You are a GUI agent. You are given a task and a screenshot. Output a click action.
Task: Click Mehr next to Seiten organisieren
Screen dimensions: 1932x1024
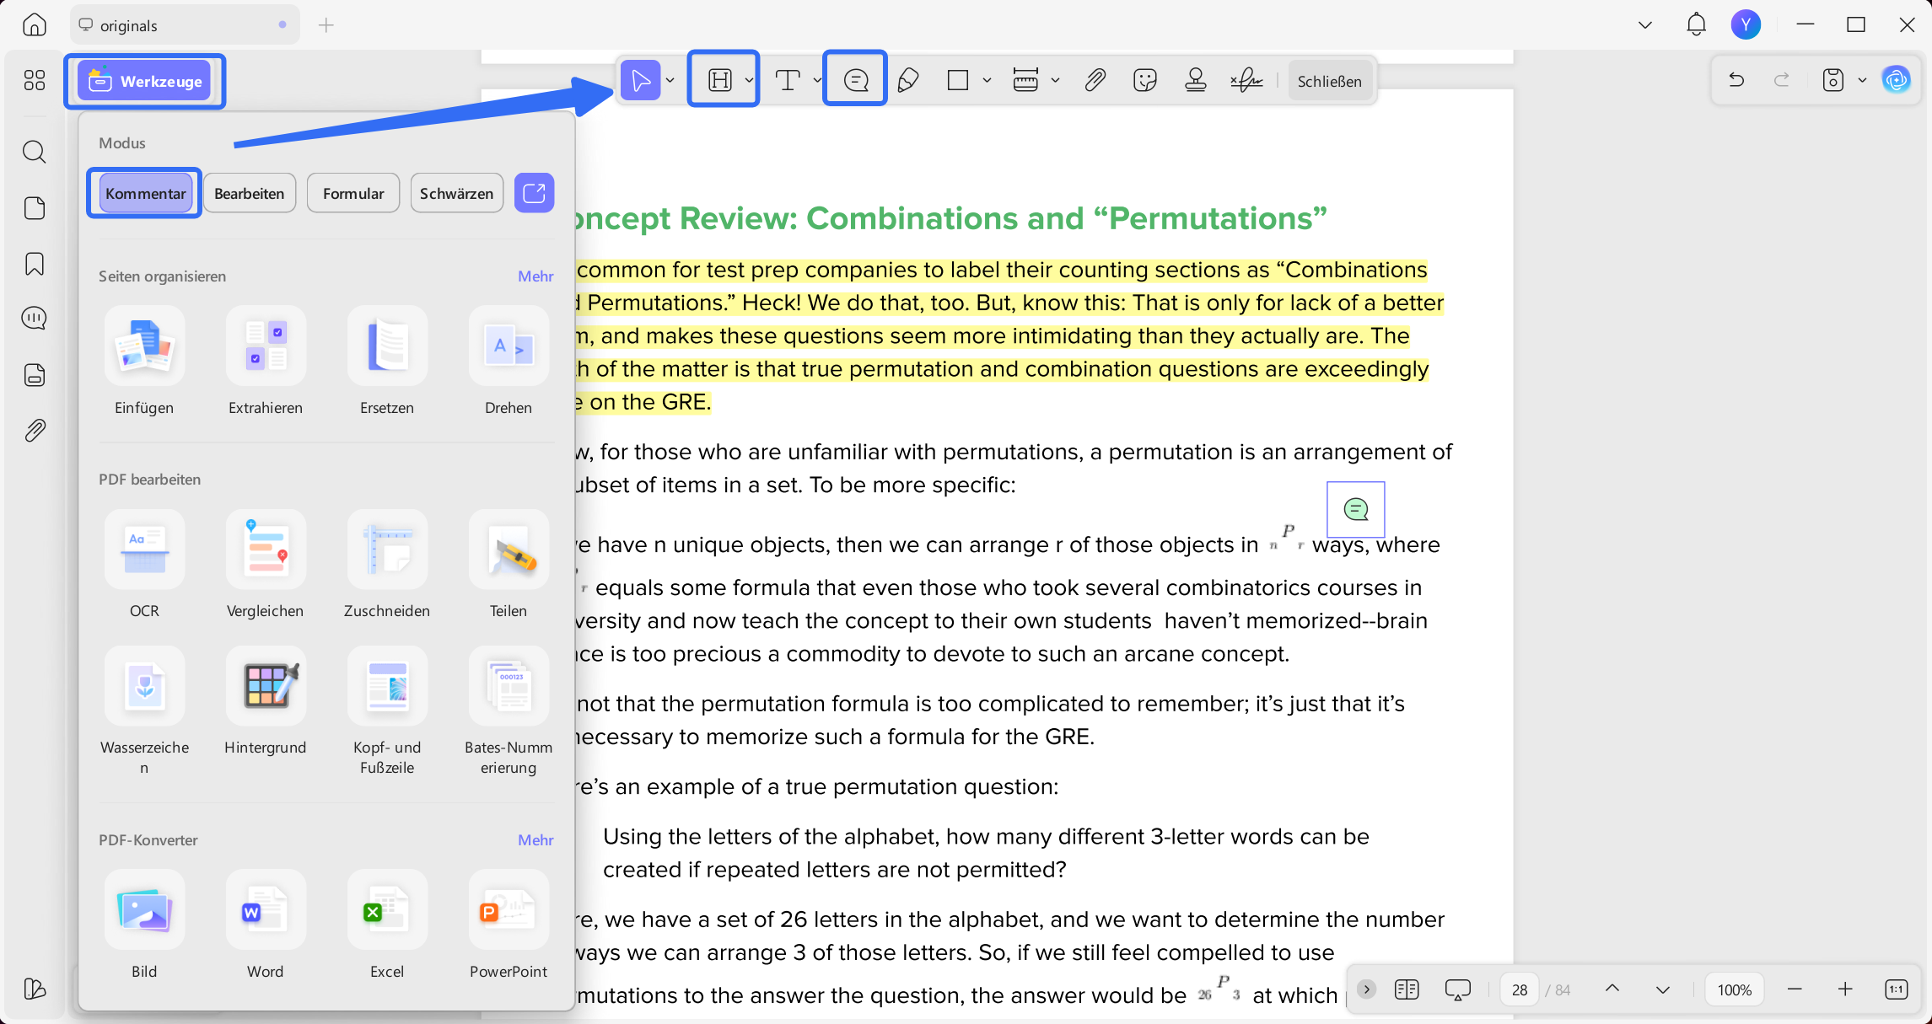click(x=535, y=276)
